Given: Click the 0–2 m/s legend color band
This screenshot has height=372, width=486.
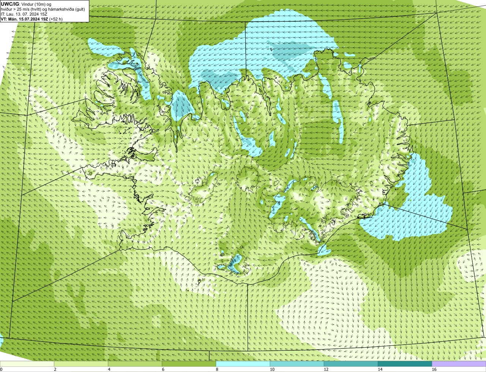Looking at the screenshot, I should (x=27, y=364).
